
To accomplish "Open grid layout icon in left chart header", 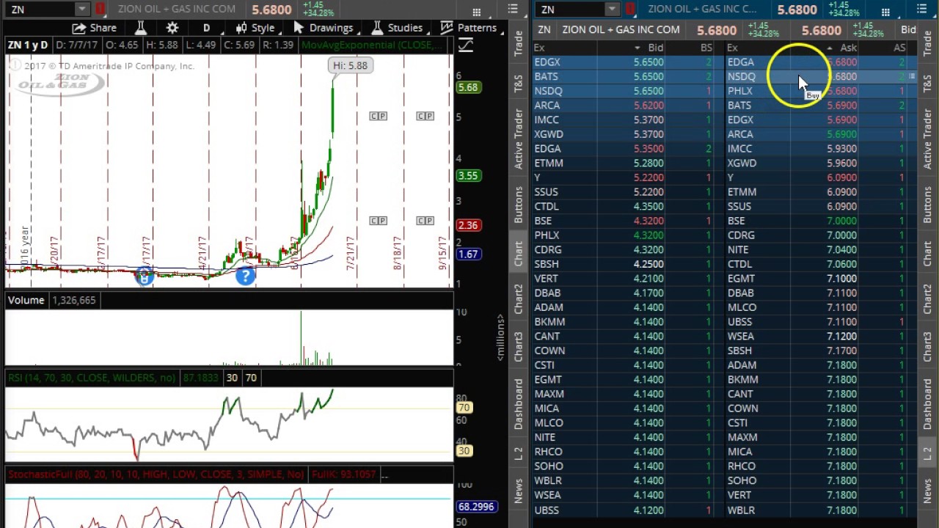I will click(x=477, y=12).
